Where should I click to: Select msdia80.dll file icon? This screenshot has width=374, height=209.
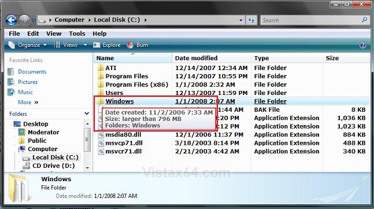(x=101, y=135)
